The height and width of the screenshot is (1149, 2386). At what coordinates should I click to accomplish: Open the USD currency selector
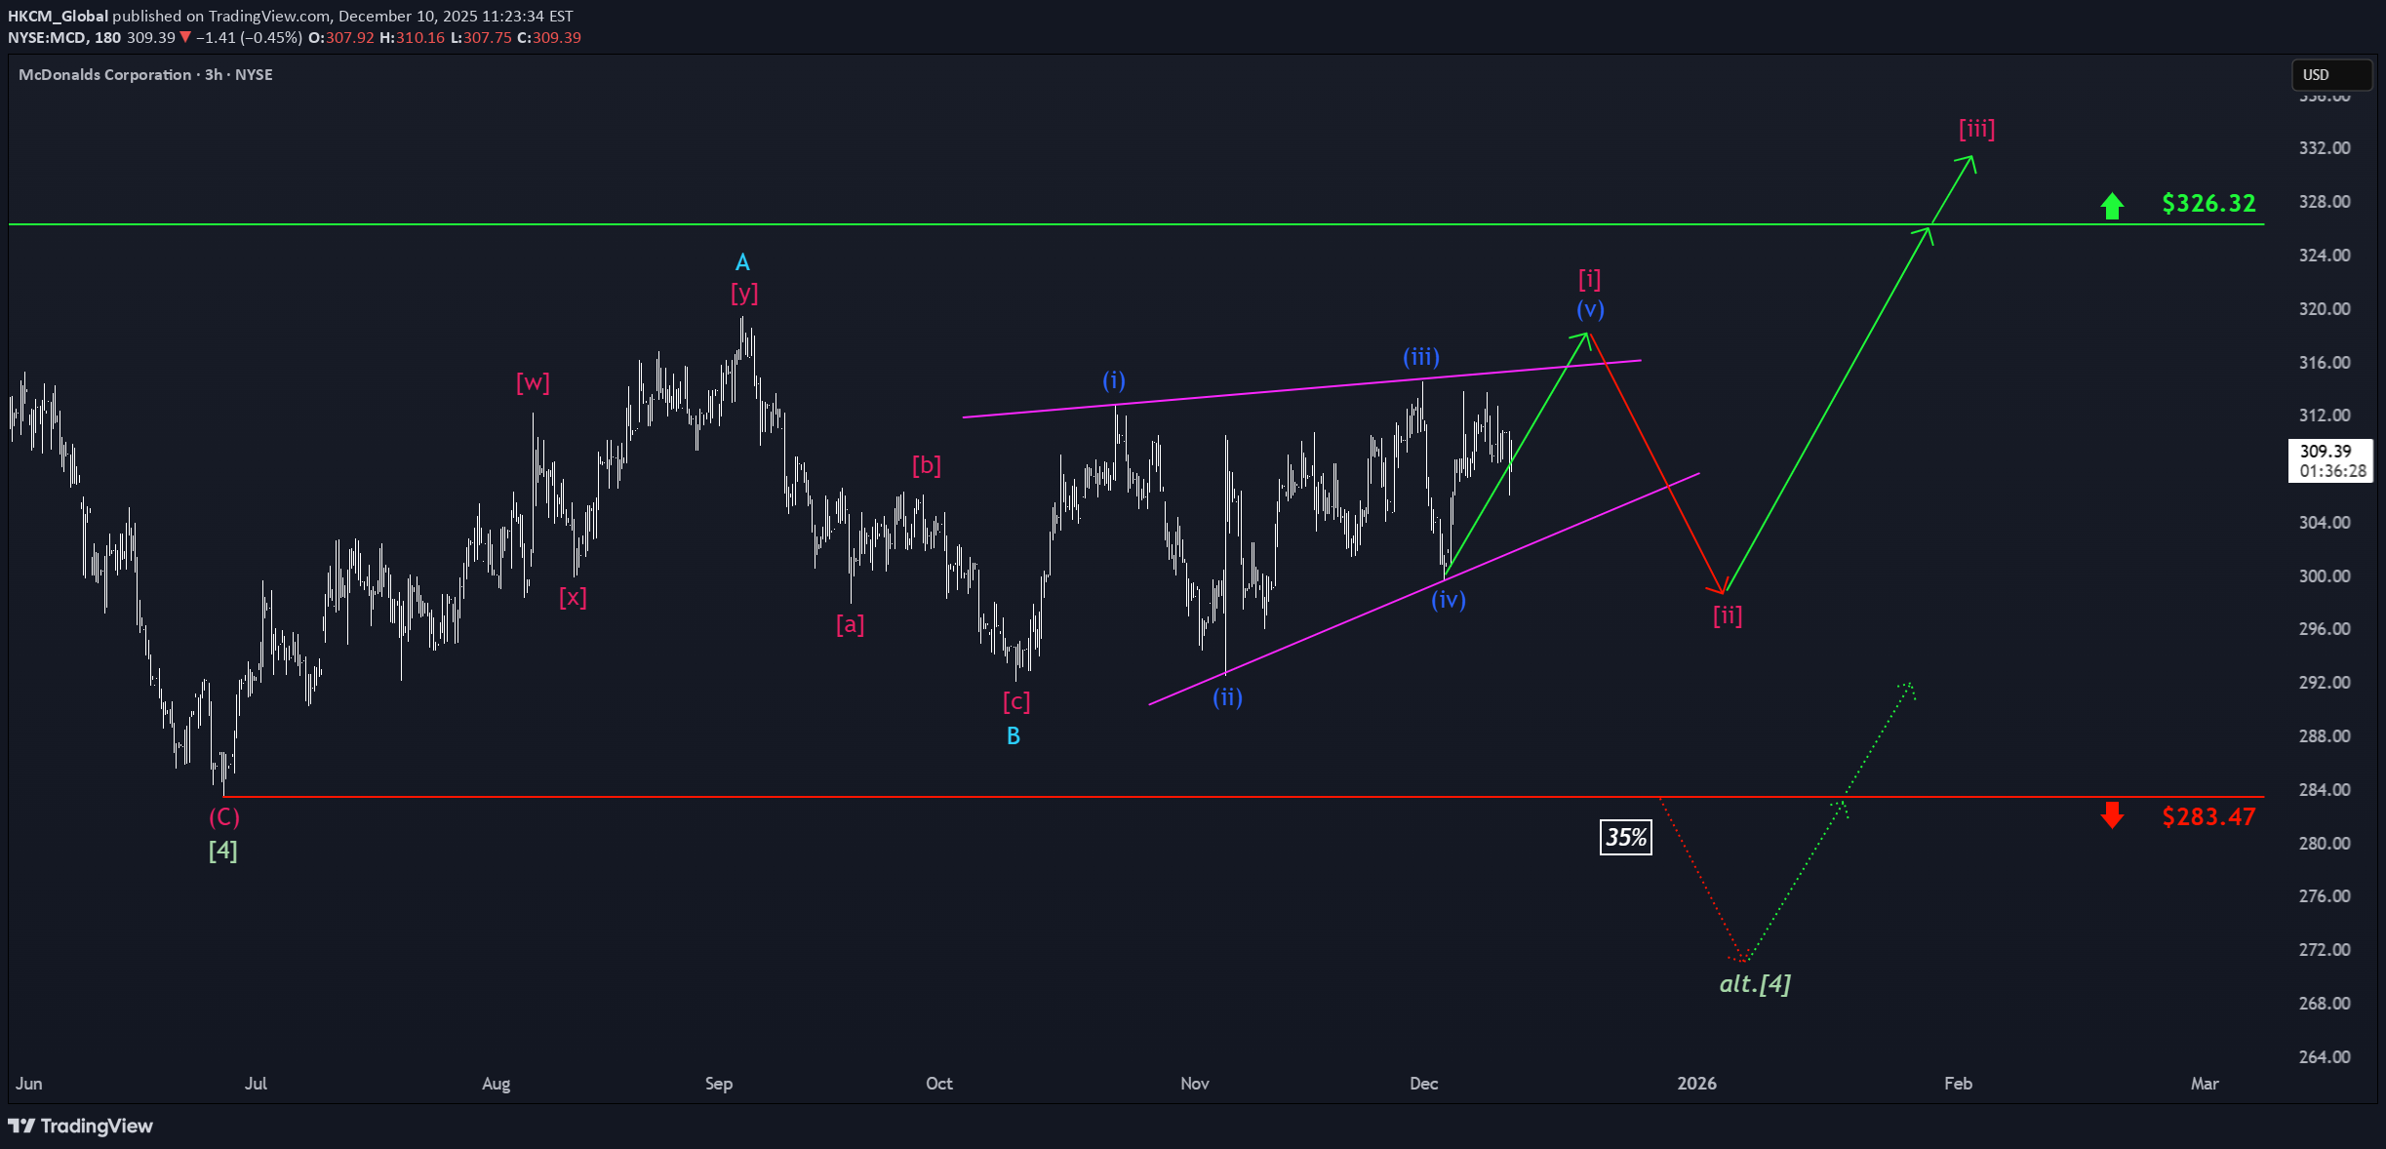click(2331, 74)
